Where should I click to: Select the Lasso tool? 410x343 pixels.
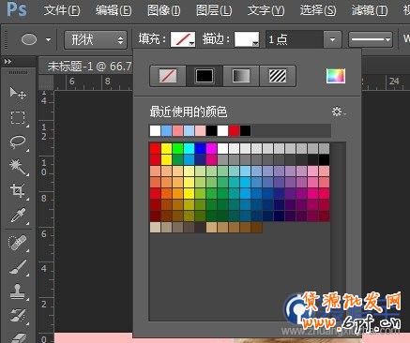tap(18, 142)
